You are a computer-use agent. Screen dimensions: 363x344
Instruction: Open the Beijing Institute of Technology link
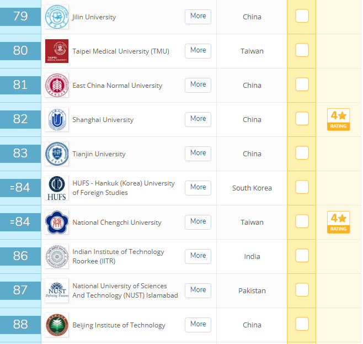click(x=119, y=325)
